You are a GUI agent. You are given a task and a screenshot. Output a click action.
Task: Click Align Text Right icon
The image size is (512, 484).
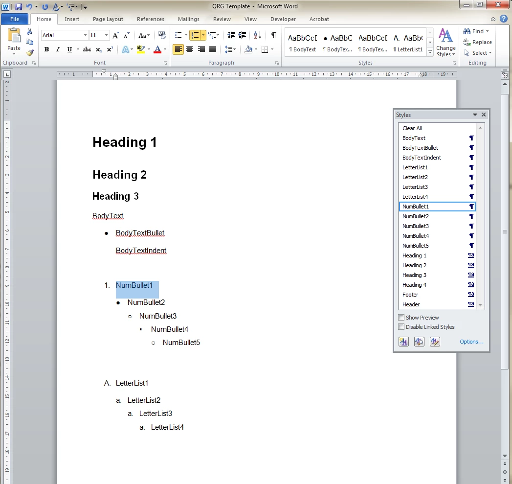click(x=201, y=49)
